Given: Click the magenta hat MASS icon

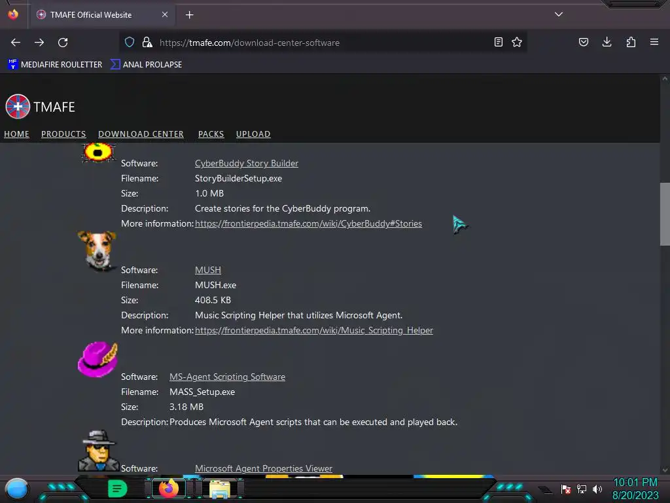Looking at the screenshot, I should pyautogui.click(x=97, y=359).
